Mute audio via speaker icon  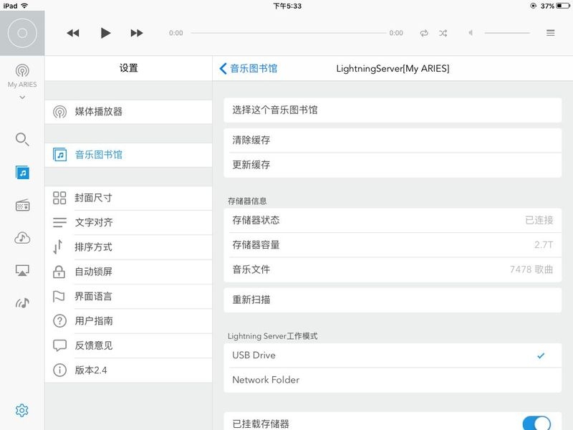471,33
